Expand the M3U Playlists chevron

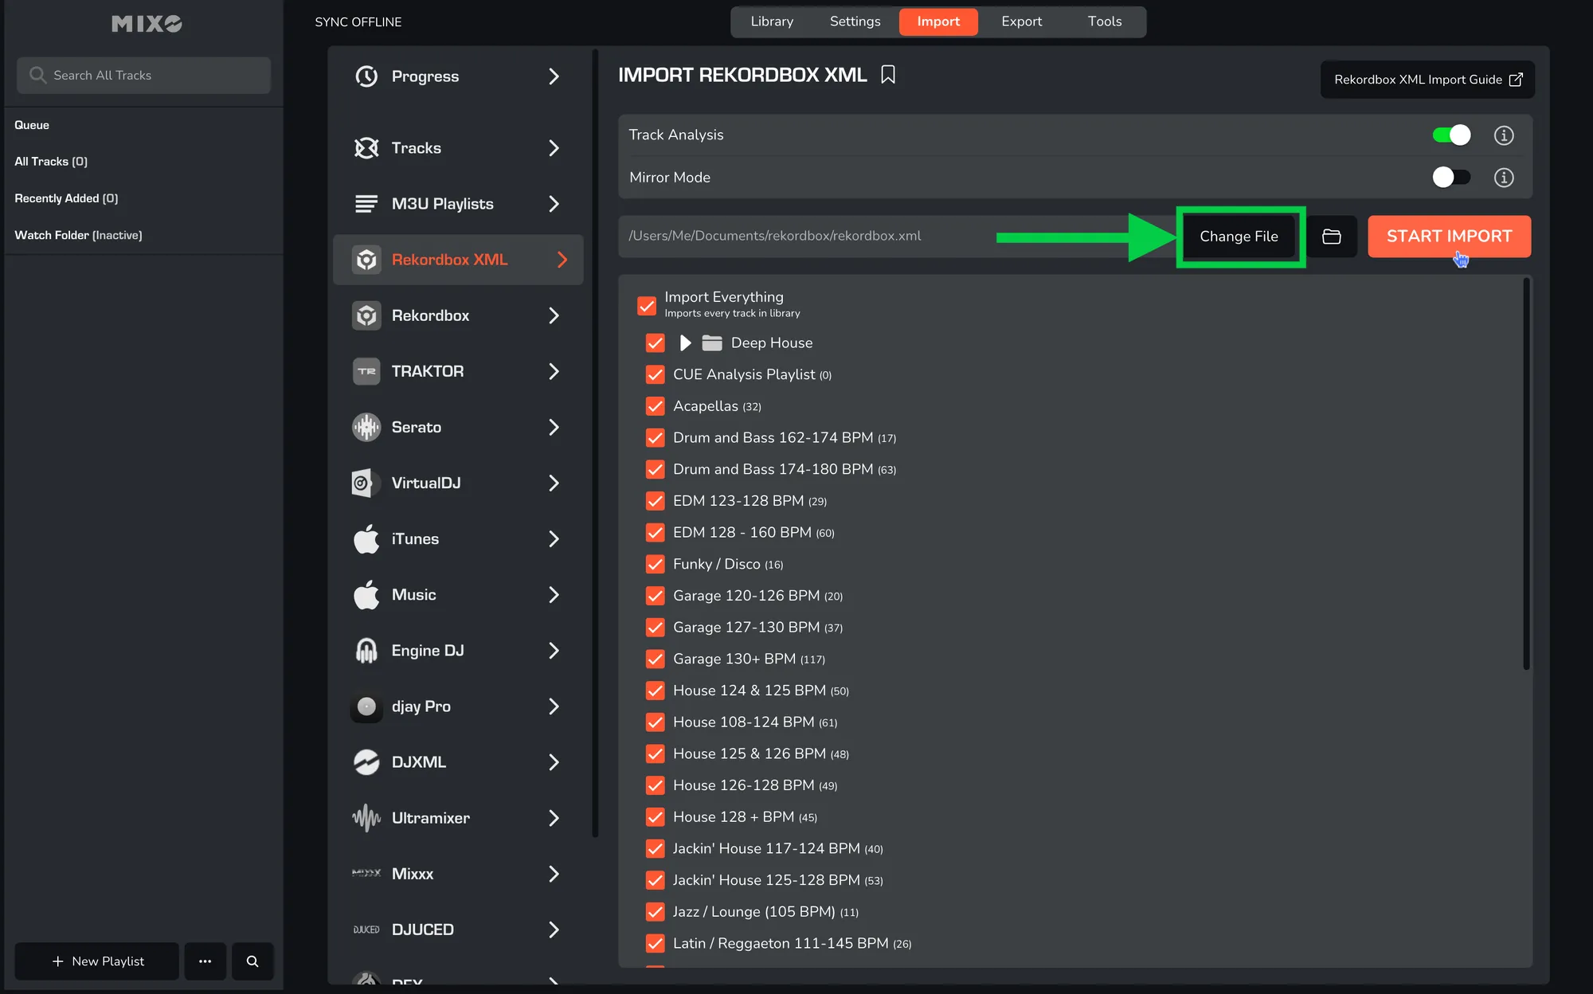tap(554, 204)
